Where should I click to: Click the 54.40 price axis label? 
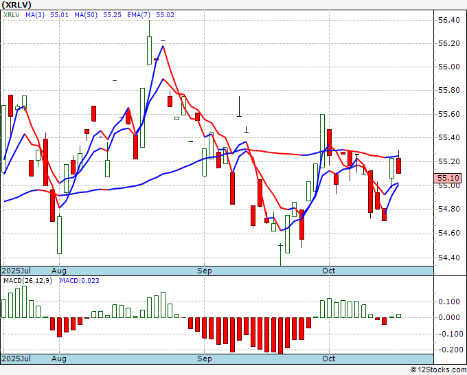(449, 258)
